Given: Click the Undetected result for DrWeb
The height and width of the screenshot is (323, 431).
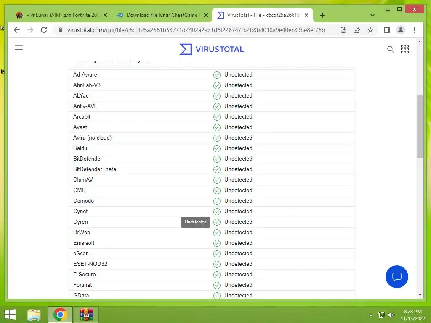Looking at the screenshot, I should (238, 232).
